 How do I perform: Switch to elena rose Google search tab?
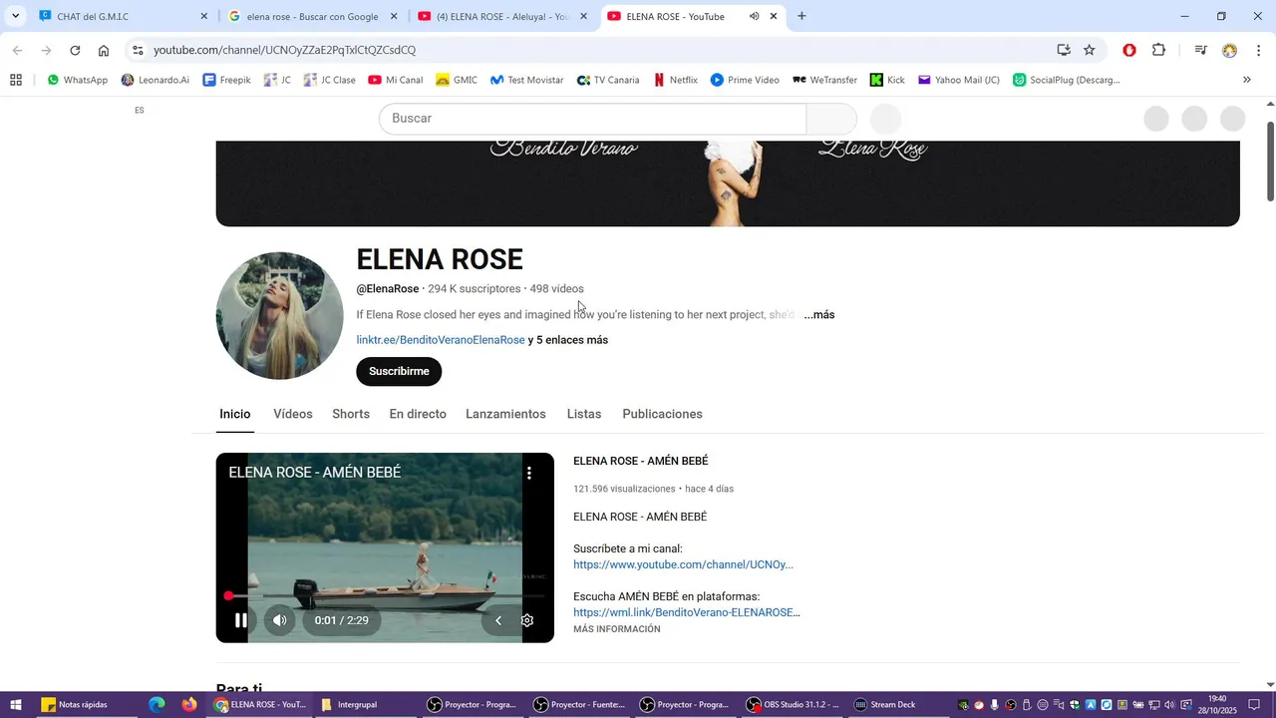click(x=312, y=16)
